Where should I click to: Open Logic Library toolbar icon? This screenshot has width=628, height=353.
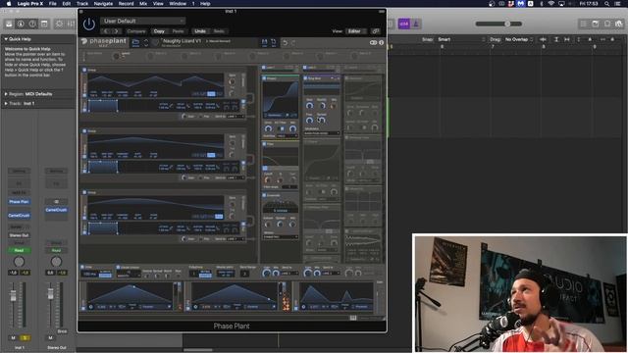[9, 24]
